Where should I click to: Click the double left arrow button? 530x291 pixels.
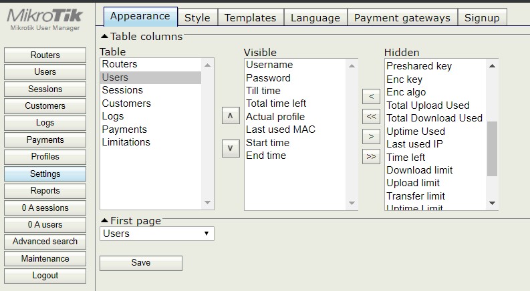pyautogui.click(x=371, y=117)
